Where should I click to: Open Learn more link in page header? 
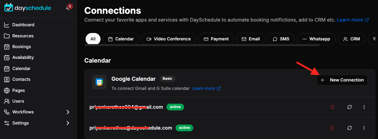point(353,20)
